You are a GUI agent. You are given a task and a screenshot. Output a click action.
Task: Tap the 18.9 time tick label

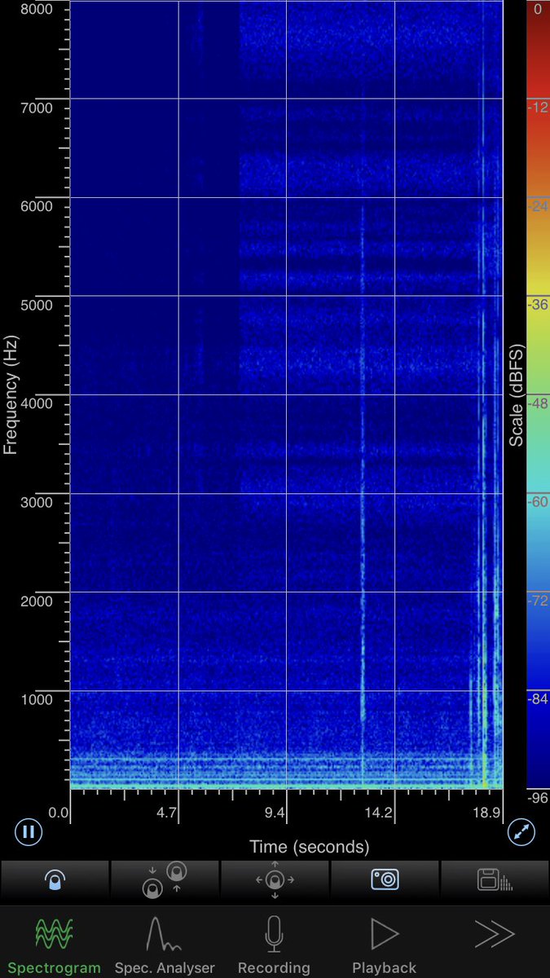pos(486,813)
